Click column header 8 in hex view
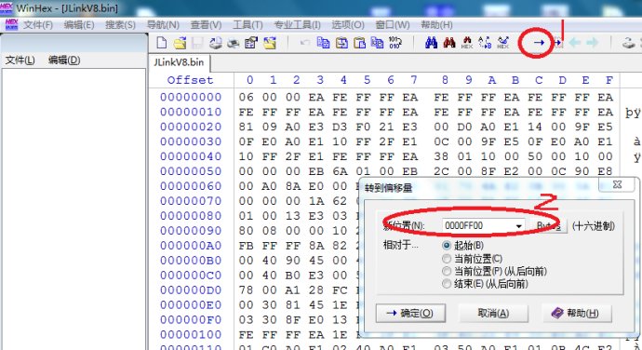The width and height of the screenshot is (642, 350). coord(445,80)
